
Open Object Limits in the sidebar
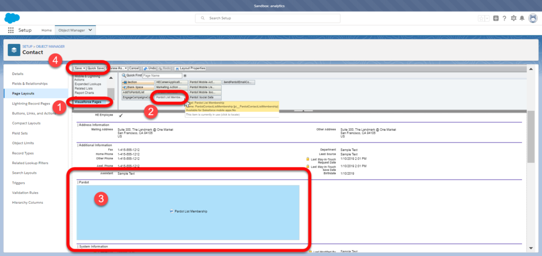[23, 143]
